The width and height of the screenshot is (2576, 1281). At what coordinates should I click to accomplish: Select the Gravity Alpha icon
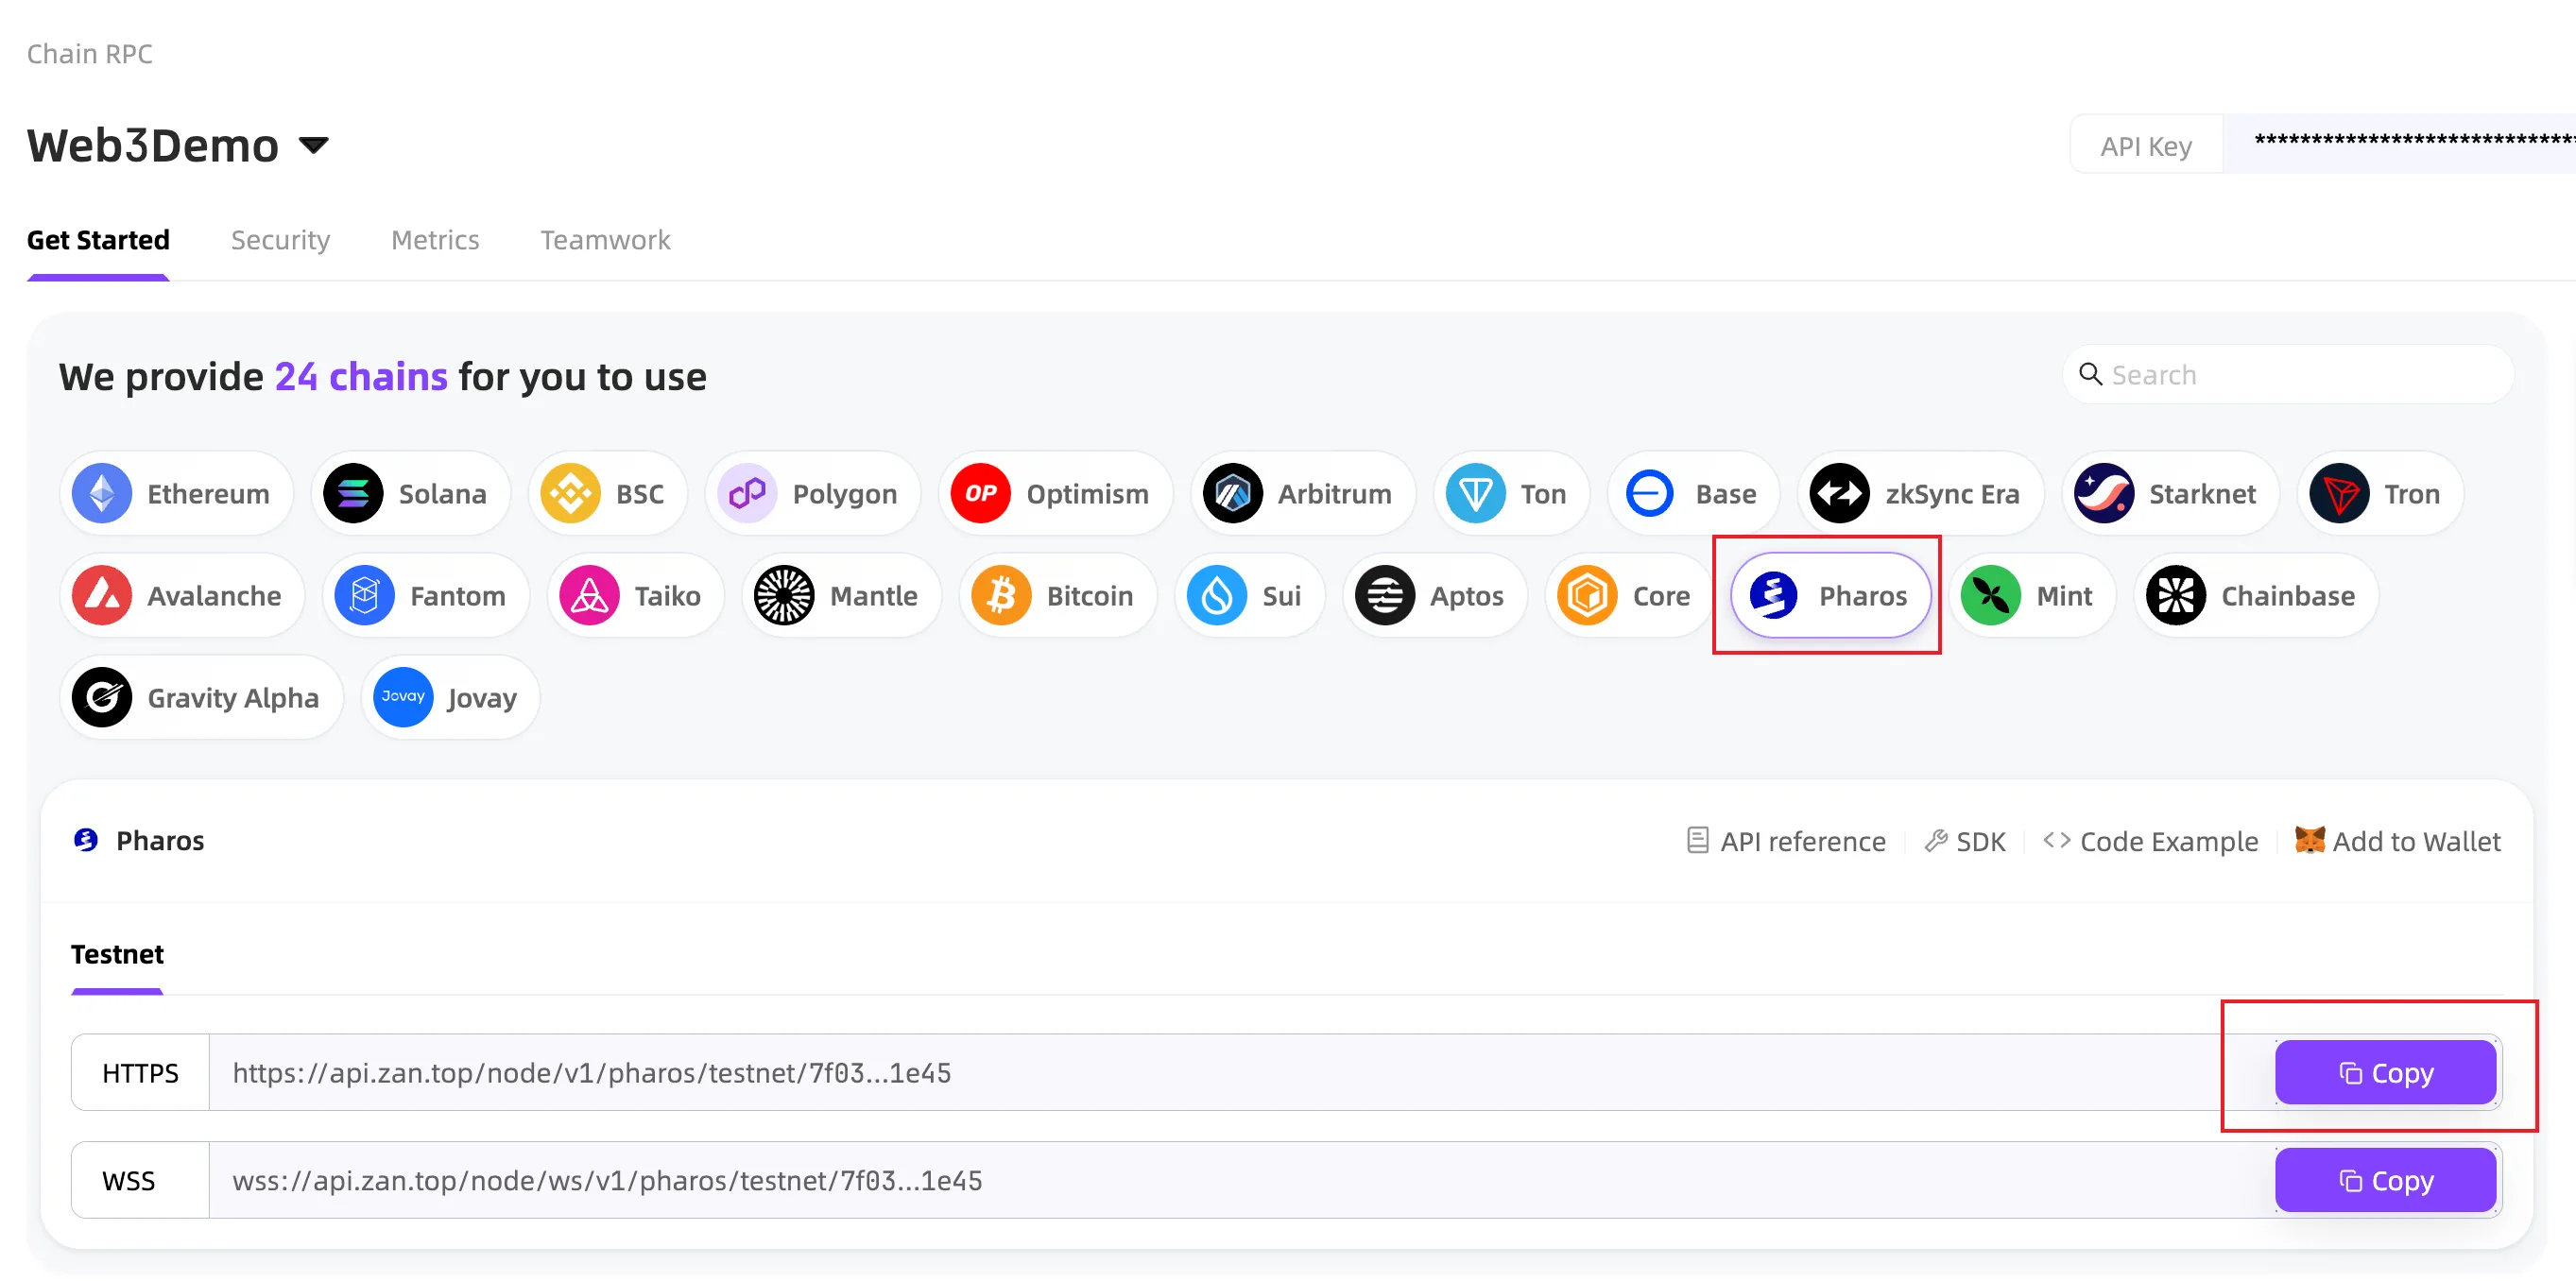[x=102, y=697]
